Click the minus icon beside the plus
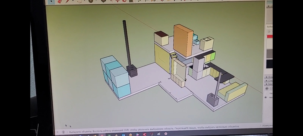Screen dimensions: 303x136 point(271,88)
